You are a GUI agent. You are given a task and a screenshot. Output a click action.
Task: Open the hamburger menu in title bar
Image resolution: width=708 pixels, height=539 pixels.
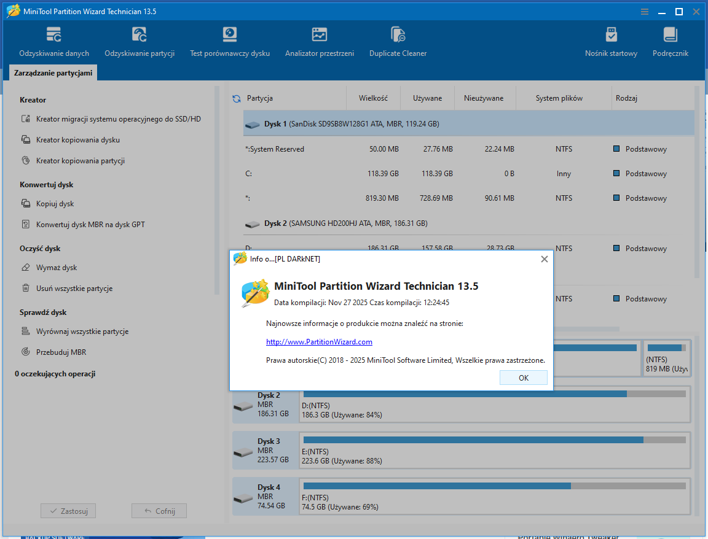(x=644, y=12)
